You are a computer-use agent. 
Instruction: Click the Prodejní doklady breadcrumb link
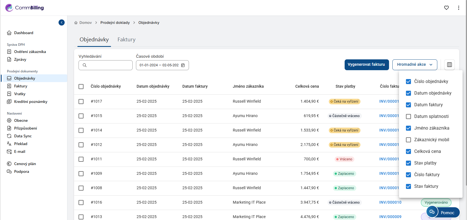point(115,23)
